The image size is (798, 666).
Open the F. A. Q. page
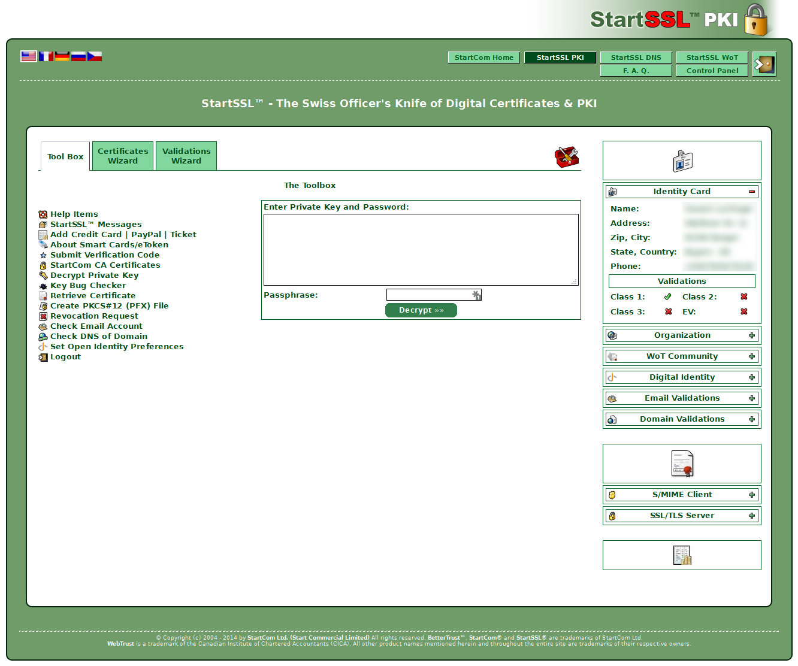click(x=636, y=71)
